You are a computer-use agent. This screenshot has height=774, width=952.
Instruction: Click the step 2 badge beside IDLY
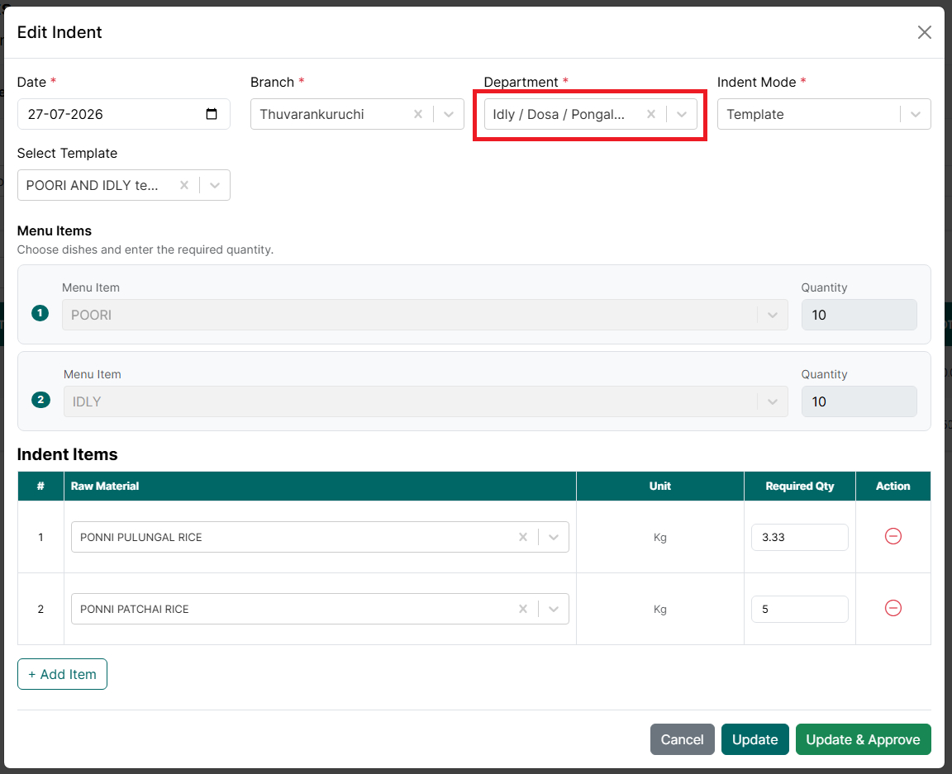40,400
